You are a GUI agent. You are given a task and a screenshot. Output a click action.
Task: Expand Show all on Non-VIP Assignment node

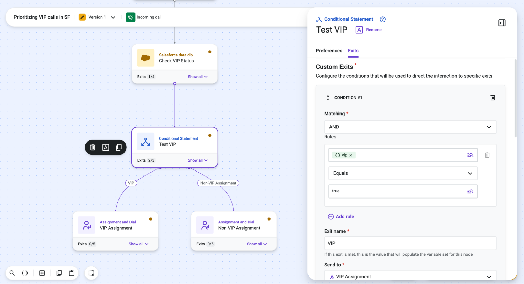257,244
